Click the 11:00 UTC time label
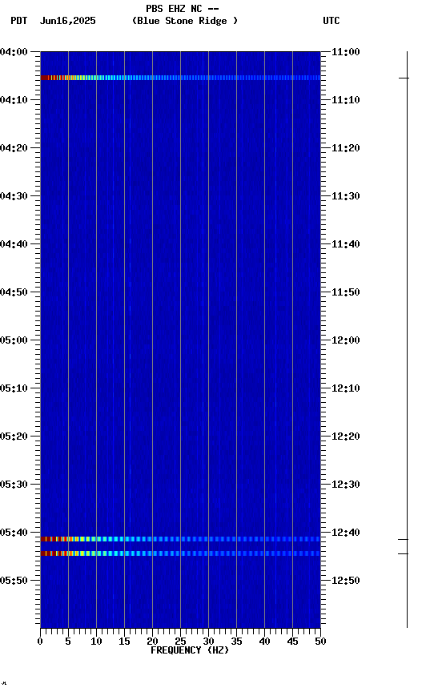This screenshot has width=442, height=692. (x=346, y=52)
